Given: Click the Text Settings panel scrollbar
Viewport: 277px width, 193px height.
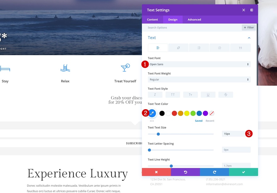Looking at the screenshot, I should 257,55.
